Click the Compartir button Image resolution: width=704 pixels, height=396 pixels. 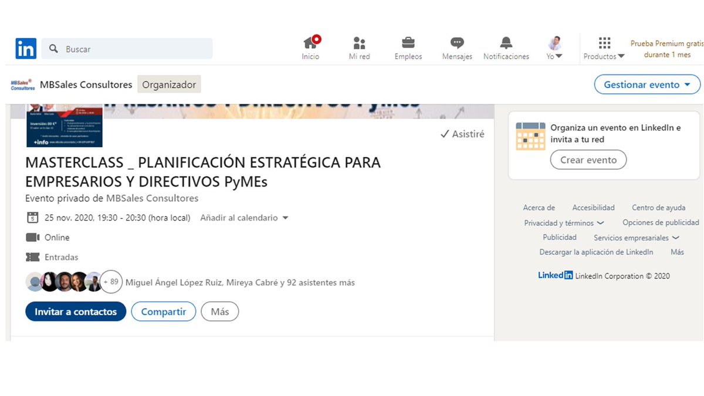[164, 312]
